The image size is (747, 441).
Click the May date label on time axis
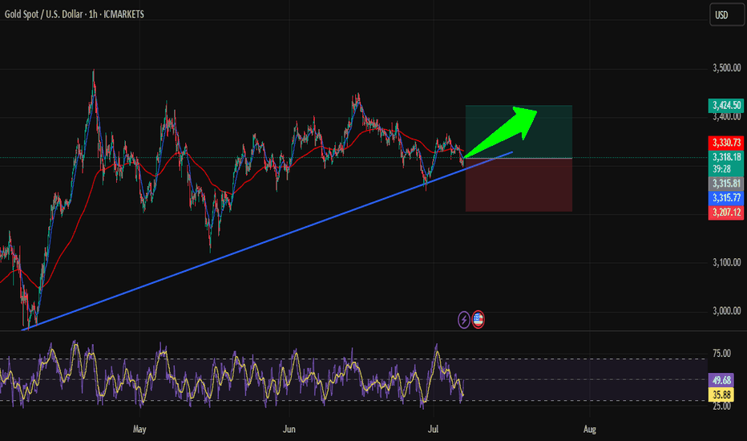[x=139, y=429]
